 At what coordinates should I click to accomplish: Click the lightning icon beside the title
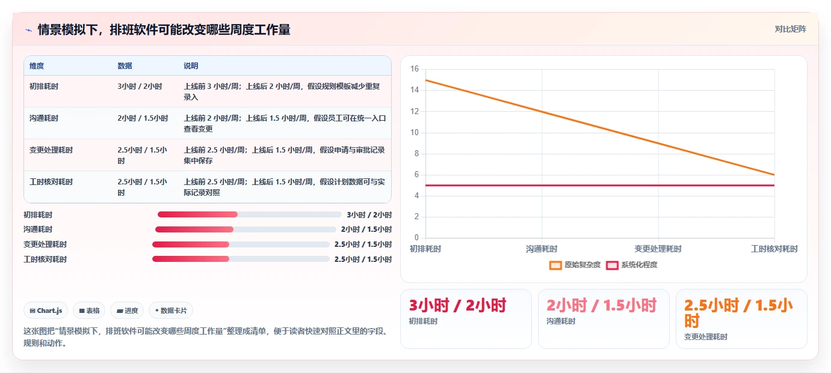coord(28,30)
